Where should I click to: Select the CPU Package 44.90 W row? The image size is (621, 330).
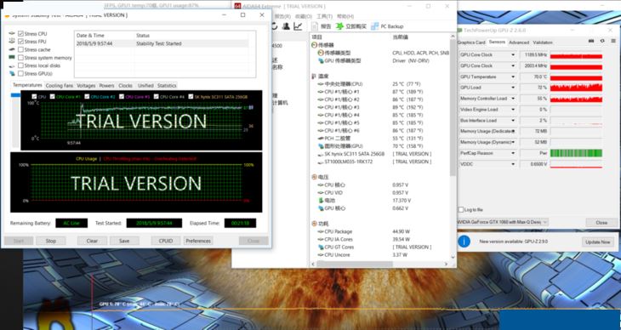(380, 231)
